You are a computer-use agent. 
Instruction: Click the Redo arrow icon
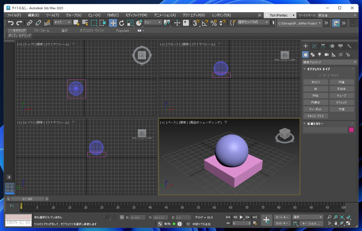coord(19,23)
